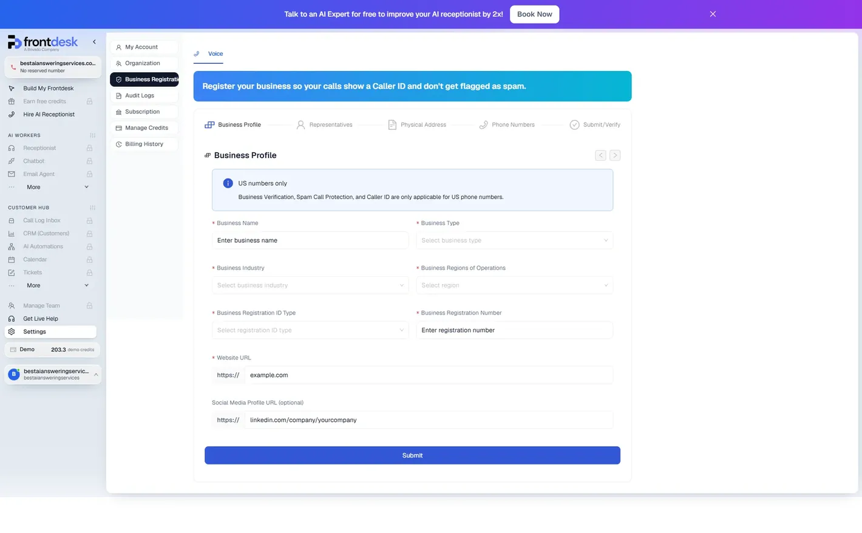
Task: Select the Voice tab
Action: (x=208, y=54)
